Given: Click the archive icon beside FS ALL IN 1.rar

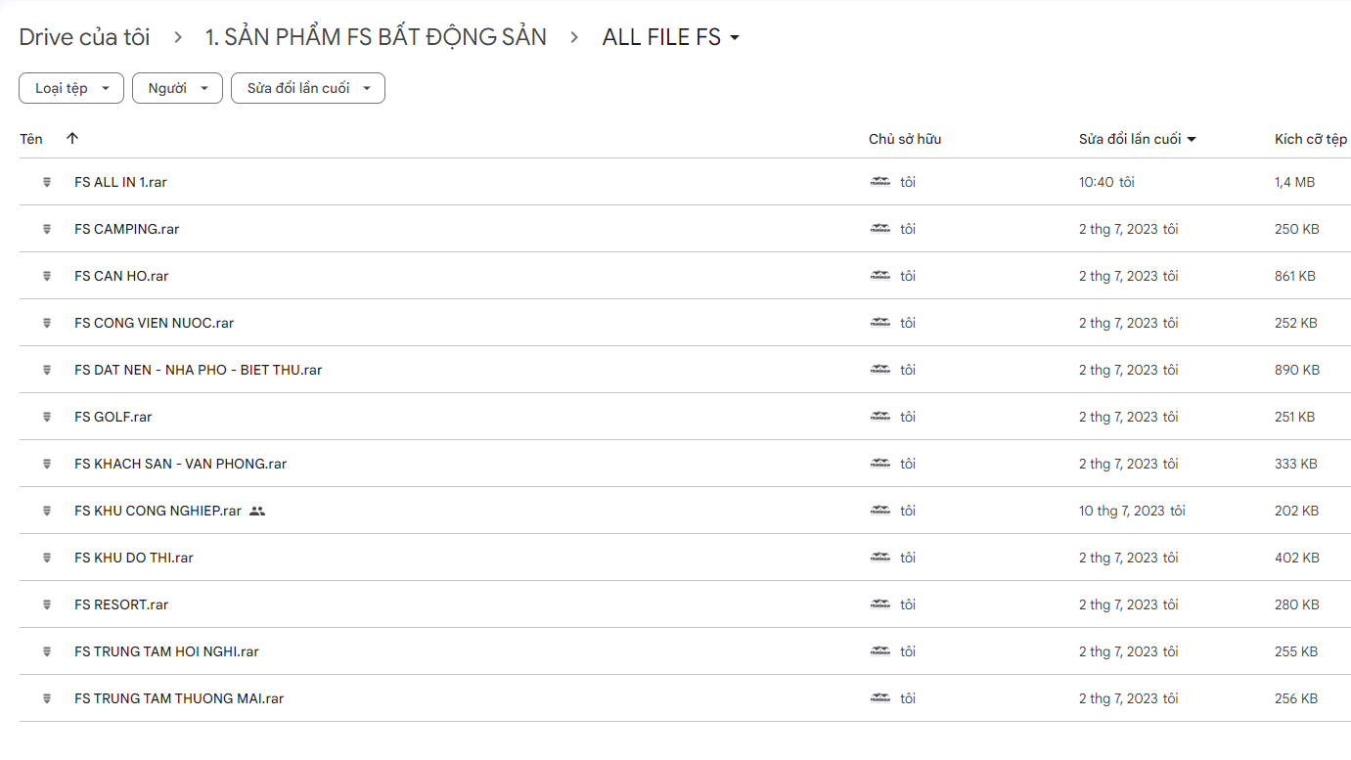Looking at the screenshot, I should (x=46, y=182).
